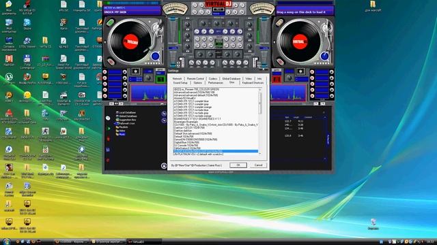Open the Network tab in Settings

click(x=177, y=79)
